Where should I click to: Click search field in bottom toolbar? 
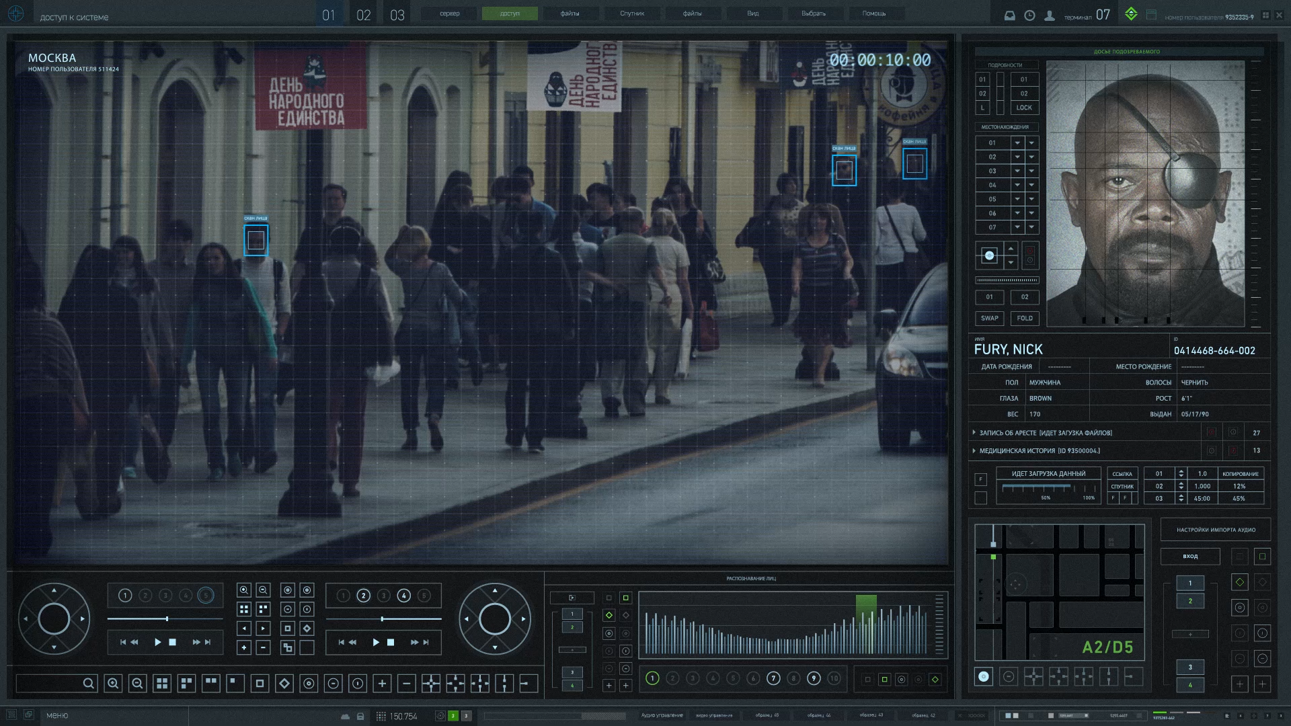click(x=57, y=684)
